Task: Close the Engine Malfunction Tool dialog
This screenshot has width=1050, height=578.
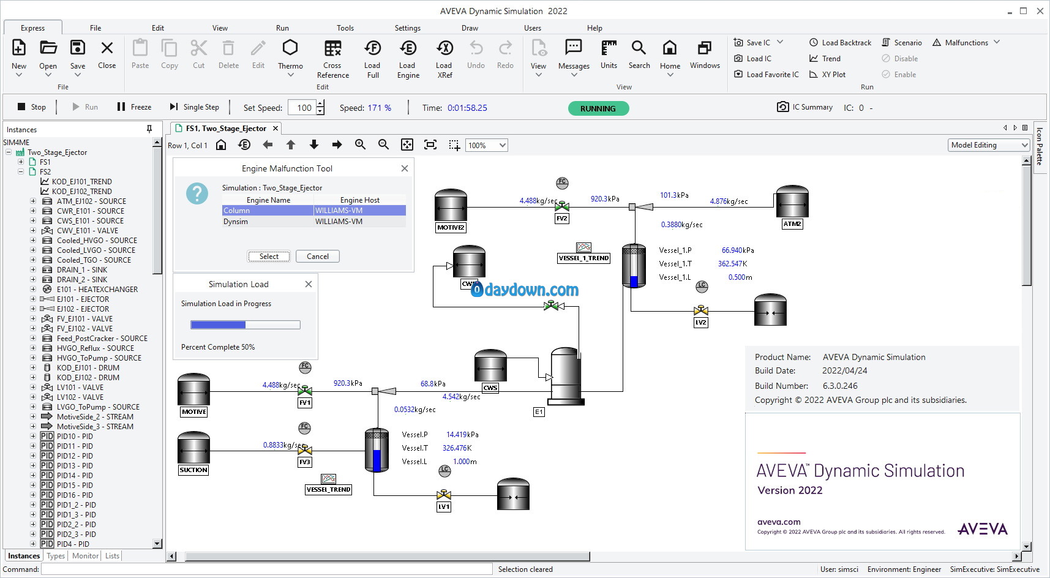Action: point(405,168)
